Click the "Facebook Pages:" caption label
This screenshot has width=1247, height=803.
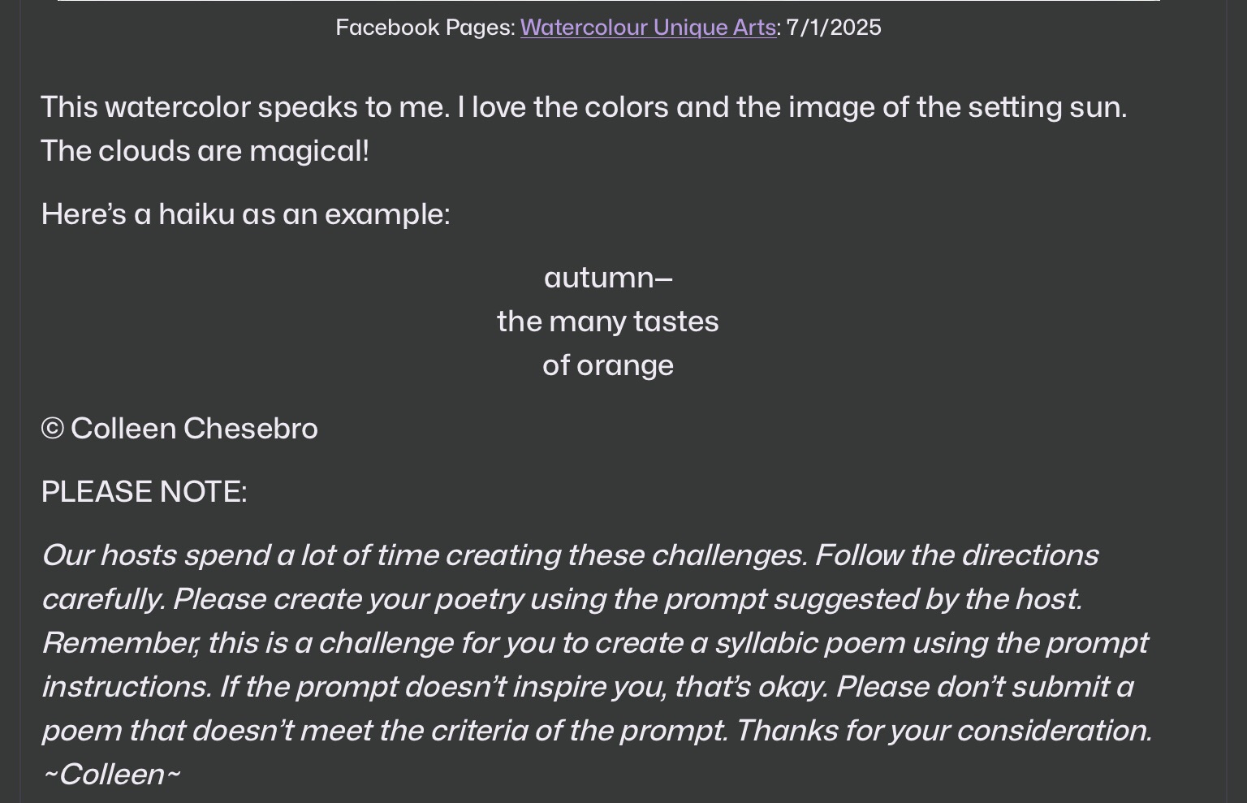click(x=425, y=28)
